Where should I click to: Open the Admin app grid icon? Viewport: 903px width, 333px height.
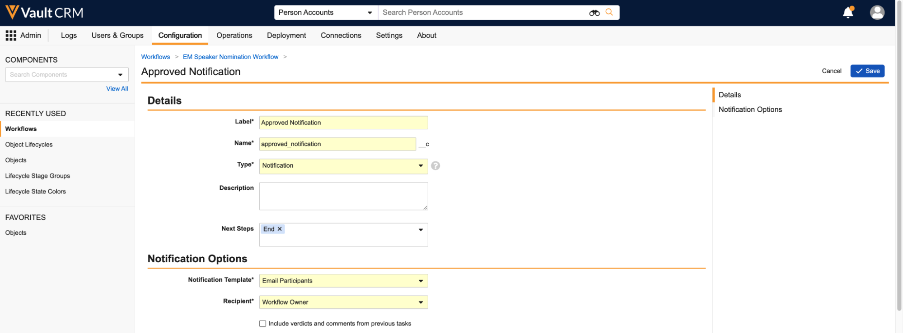coord(11,36)
